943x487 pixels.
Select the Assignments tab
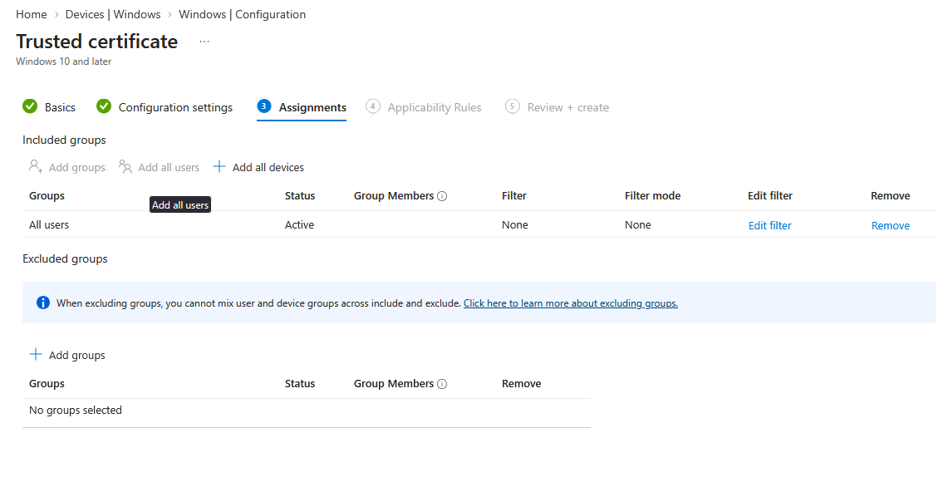312,107
